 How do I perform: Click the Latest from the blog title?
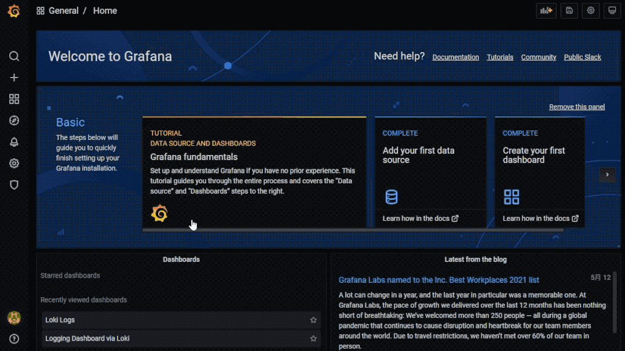pos(476,260)
